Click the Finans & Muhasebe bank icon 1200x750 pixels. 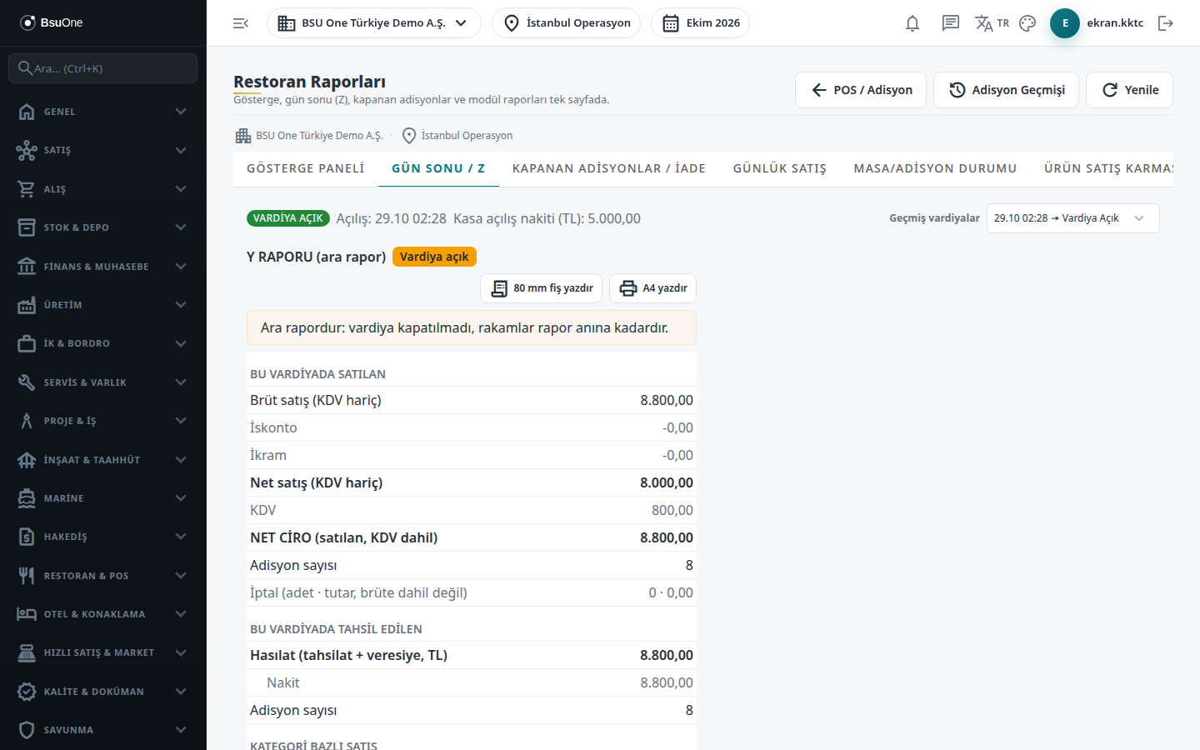click(27, 267)
